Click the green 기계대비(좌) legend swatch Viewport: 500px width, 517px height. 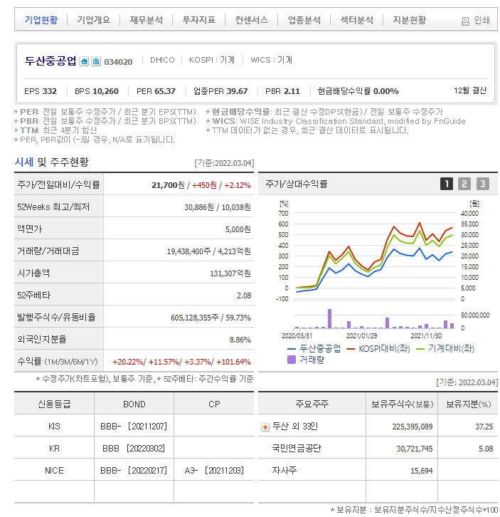coord(420,348)
